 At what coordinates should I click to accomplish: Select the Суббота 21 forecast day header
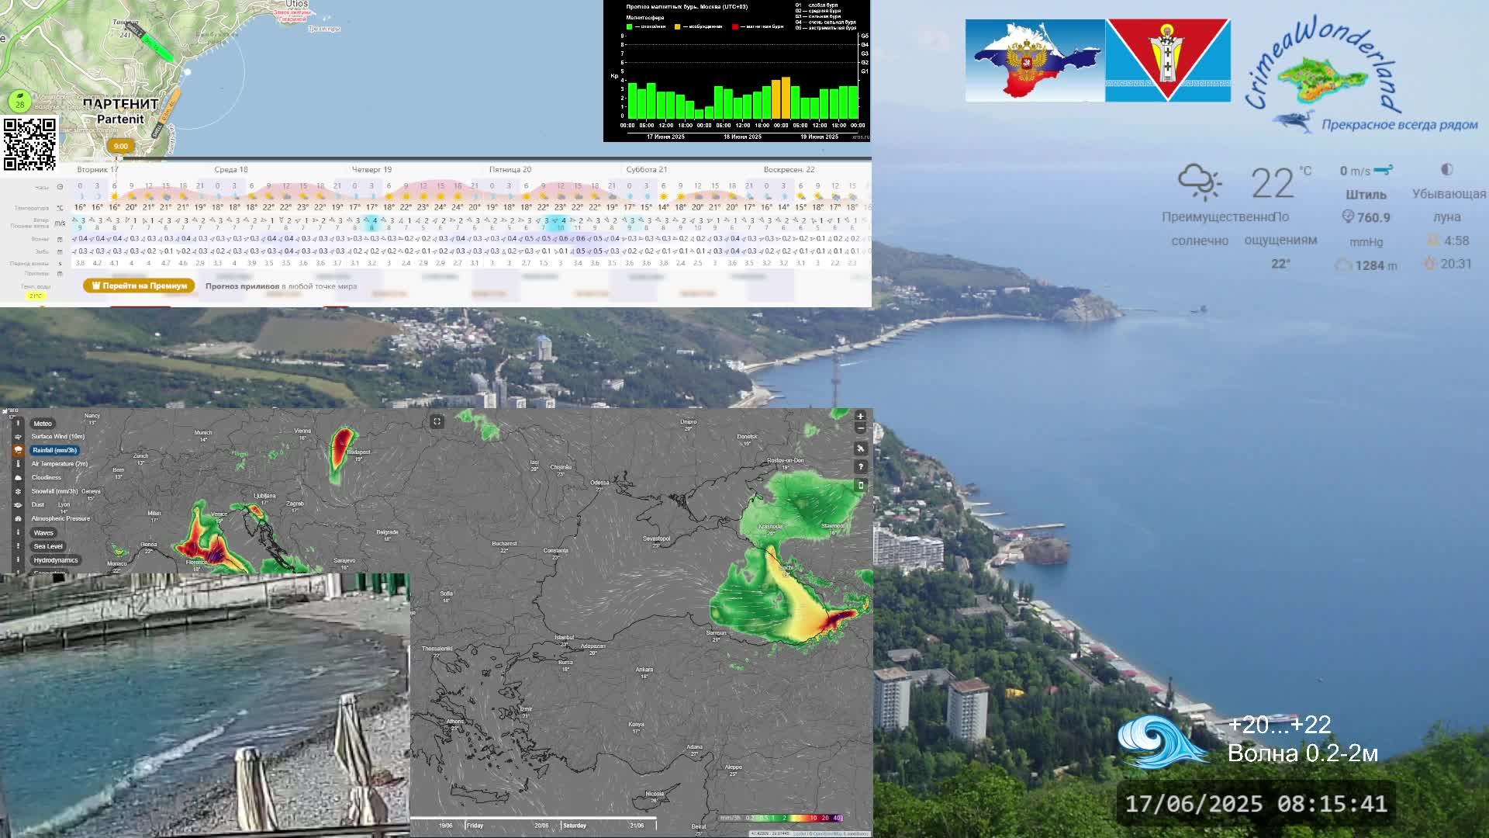(x=647, y=169)
